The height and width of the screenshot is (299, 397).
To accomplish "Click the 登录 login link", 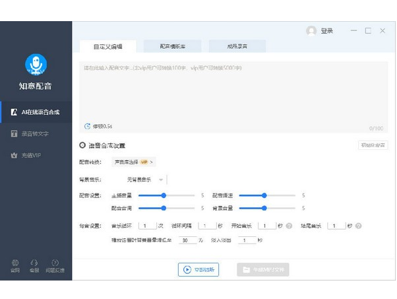I will click(x=327, y=31).
